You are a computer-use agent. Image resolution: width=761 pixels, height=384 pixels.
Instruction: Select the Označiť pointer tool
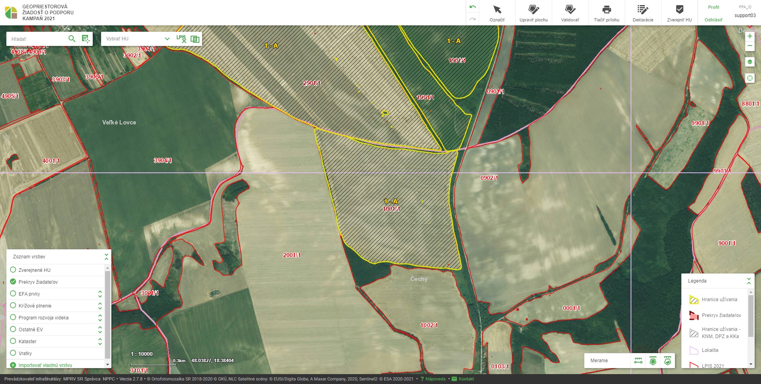click(497, 13)
